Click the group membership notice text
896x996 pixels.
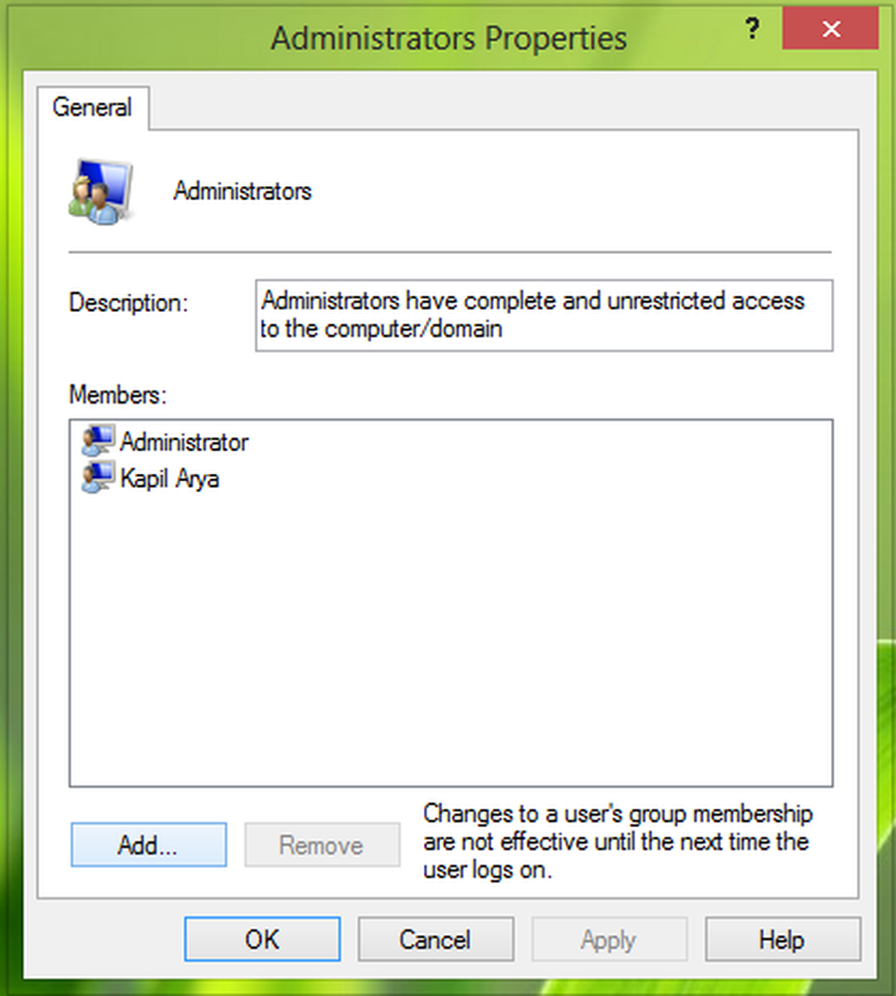pyautogui.click(x=617, y=842)
